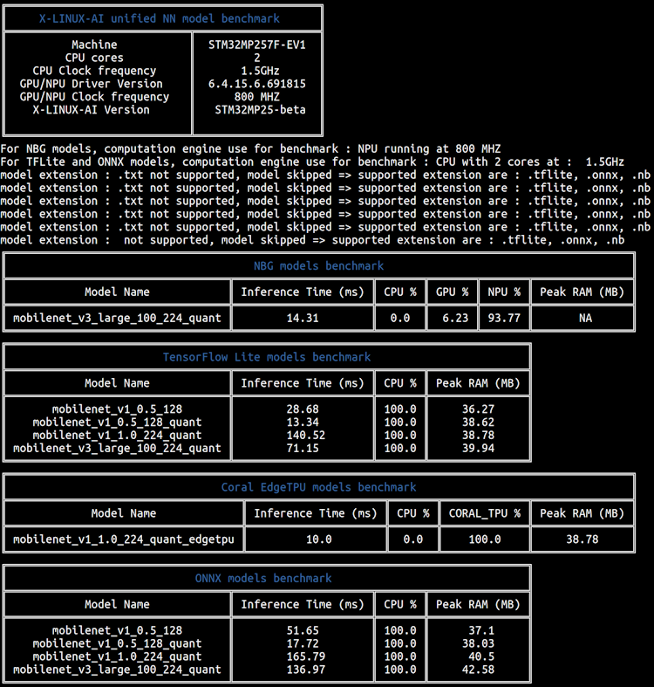Select model mobilenet_v1_1.0_224_quant_edgetpu
The image size is (654, 687).
pyautogui.click(x=124, y=539)
